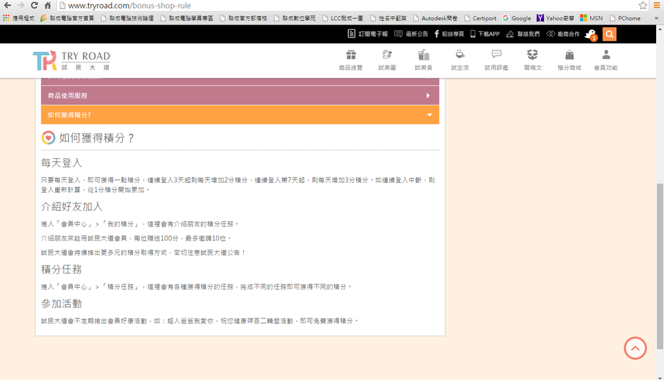Open the LCC點成一團 bookmark
Image resolution: width=664 pixels, height=380 pixels.
342,18
